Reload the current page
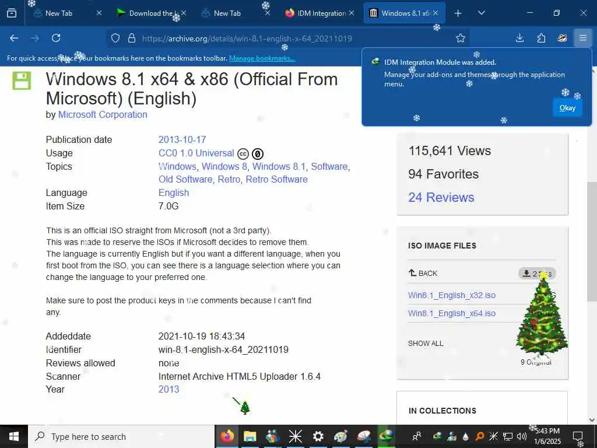The width and height of the screenshot is (597, 448). pyautogui.click(x=56, y=38)
